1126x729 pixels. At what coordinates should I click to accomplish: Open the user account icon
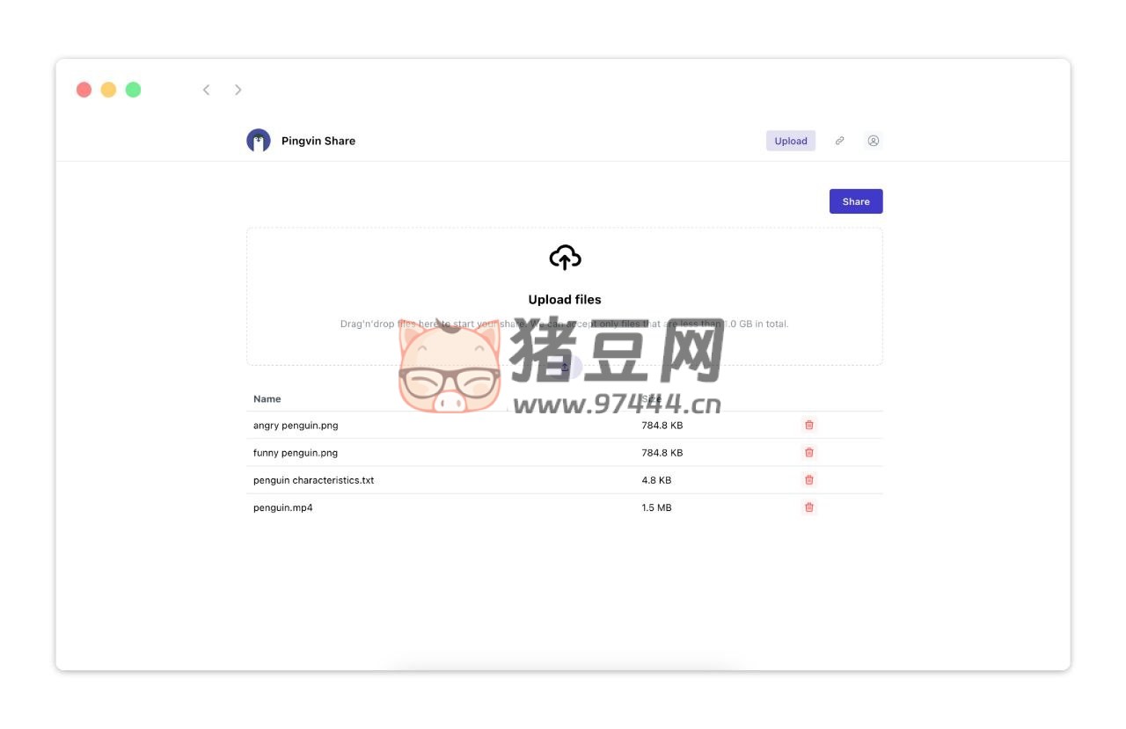coord(873,141)
